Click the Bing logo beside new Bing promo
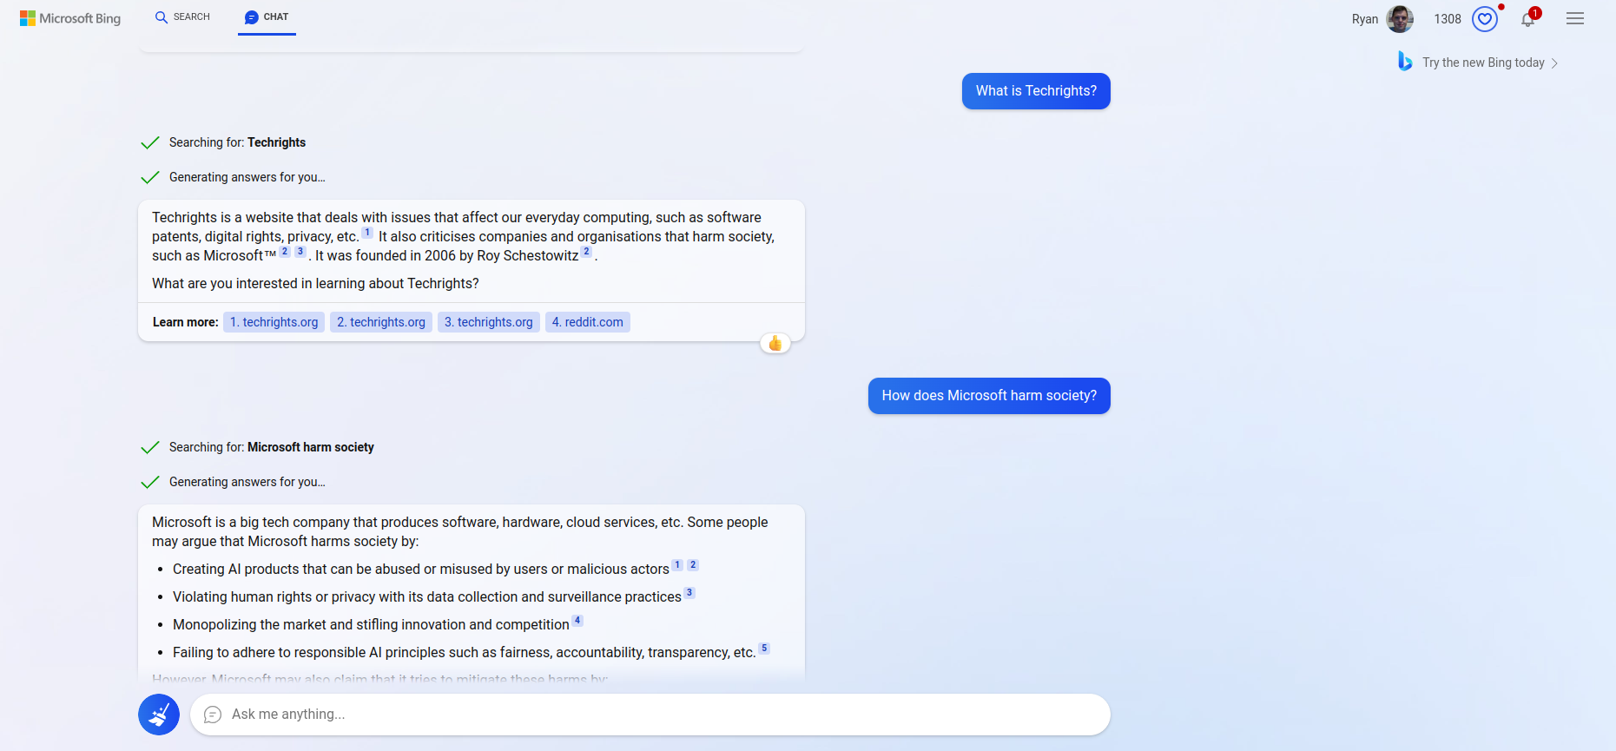This screenshot has height=751, width=1616. click(1404, 62)
